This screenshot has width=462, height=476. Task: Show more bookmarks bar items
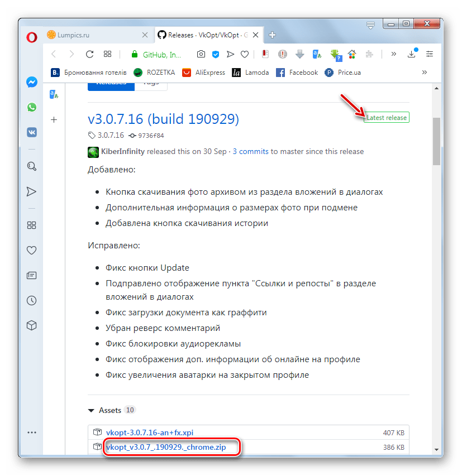click(x=424, y=72)
